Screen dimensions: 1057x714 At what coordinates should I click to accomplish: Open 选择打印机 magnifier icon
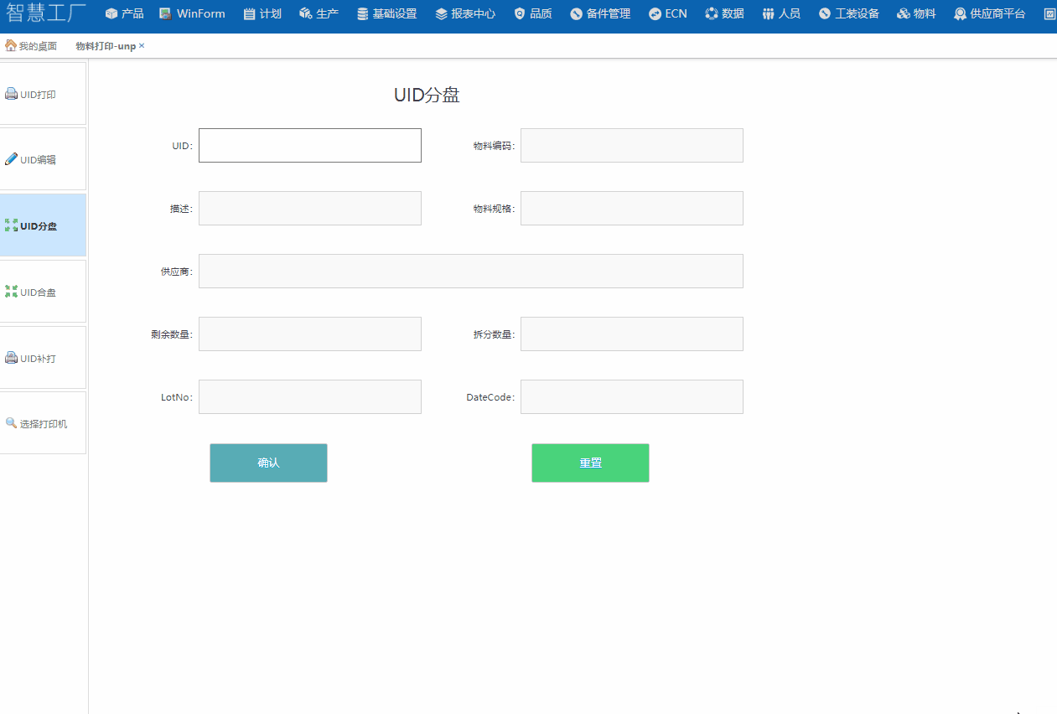tap(11, 423)
